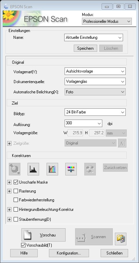This screenshot has height=263, width=139.
Task: Open the Image Adjustment color balance tool
Action: tap(71, 169)
